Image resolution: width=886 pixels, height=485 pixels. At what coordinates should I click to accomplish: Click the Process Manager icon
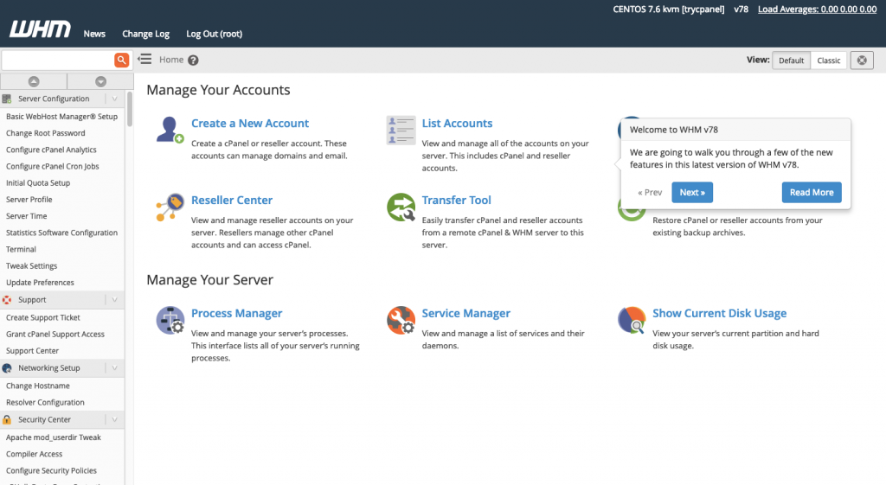point(170,320)
